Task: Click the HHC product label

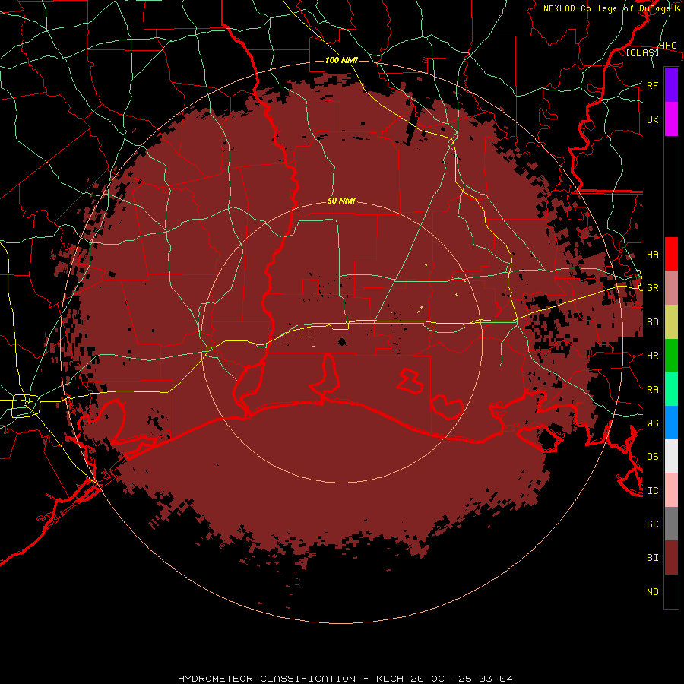Action: 667,46
